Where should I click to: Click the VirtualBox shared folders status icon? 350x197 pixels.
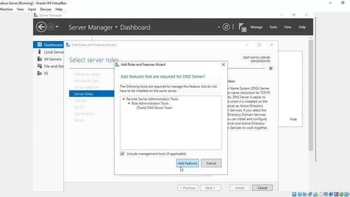320,194
